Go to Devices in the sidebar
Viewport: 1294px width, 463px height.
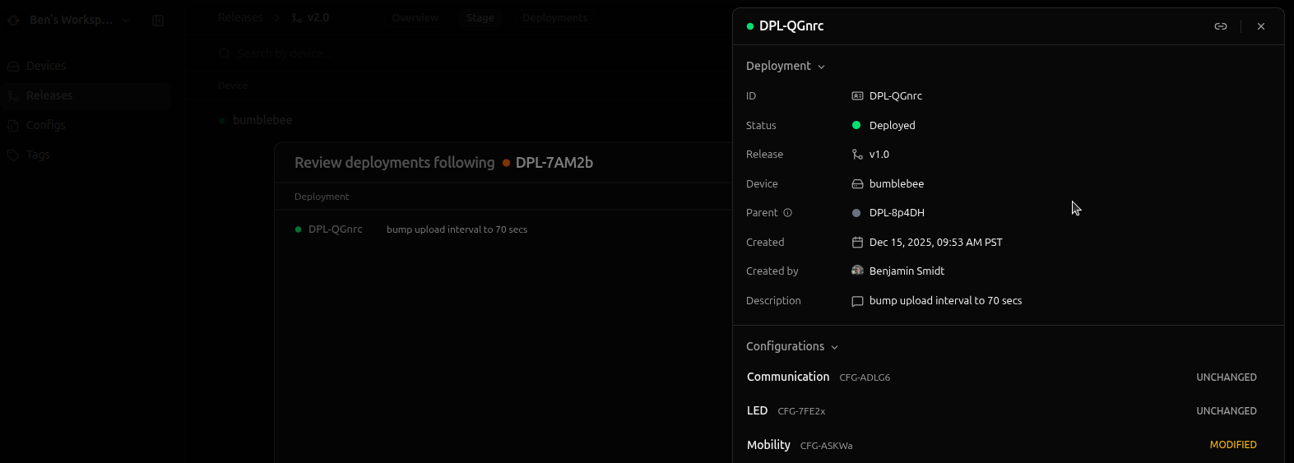46,66
